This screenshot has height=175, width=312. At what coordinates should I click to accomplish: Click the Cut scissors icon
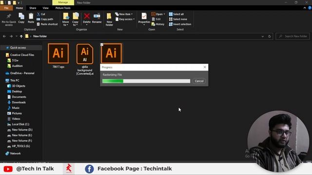pyautogui.click(x=39, y=14)
